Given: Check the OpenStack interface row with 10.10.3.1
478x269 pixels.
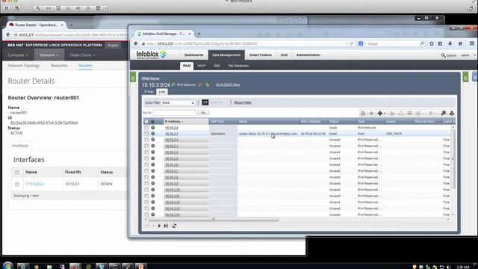Looking at the screenshot, I should 17,185.
